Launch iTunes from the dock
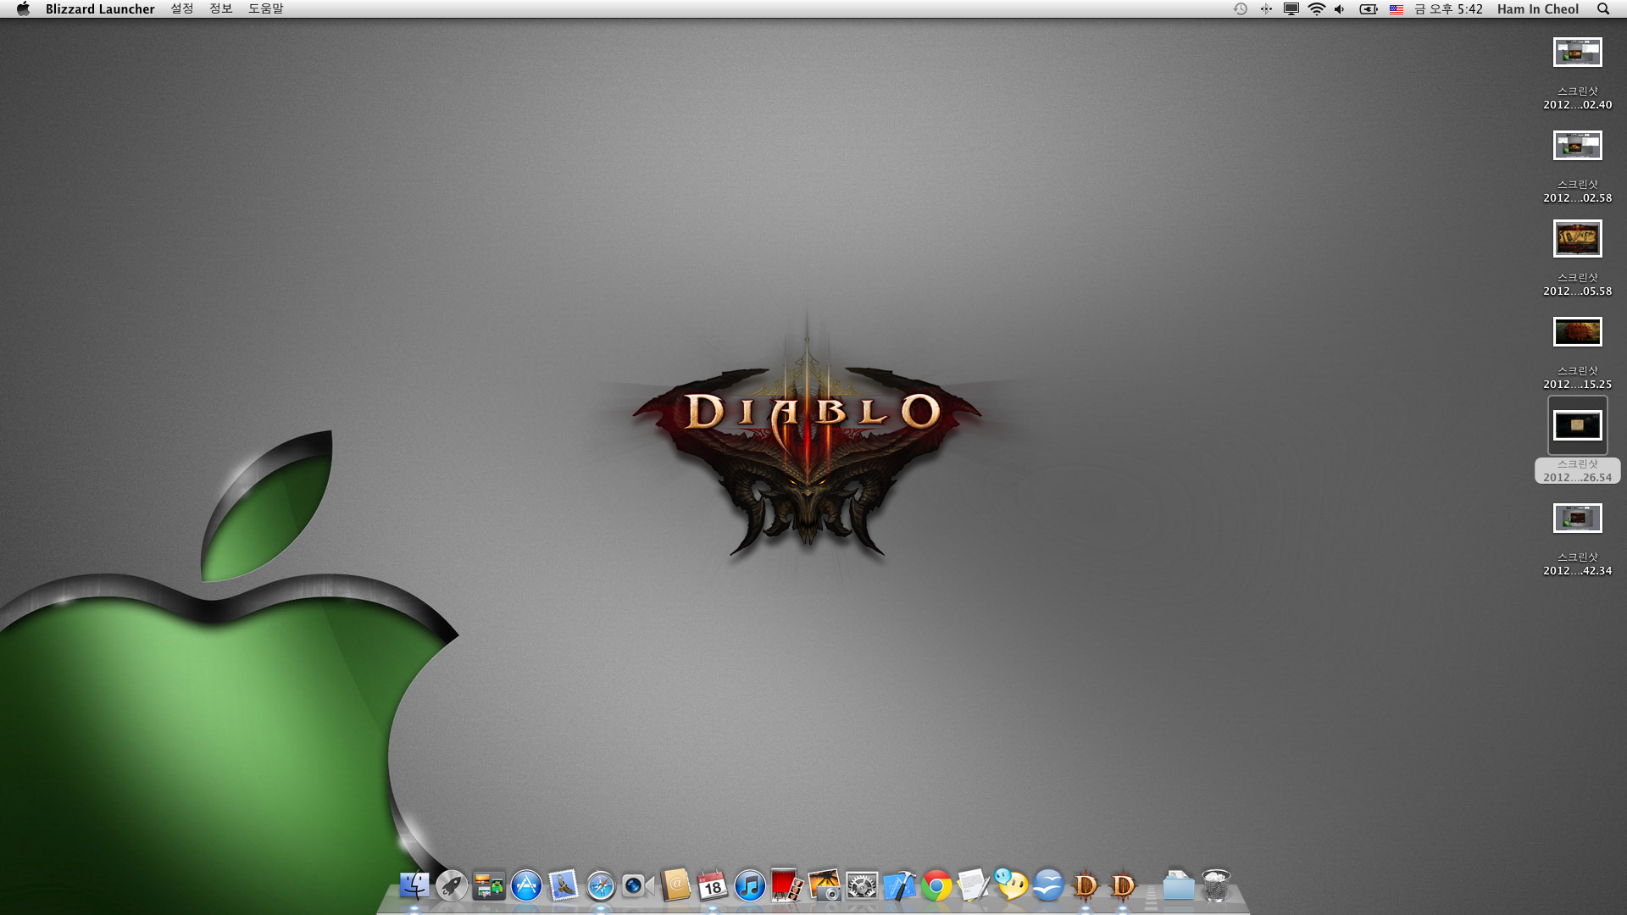The width and height of the screenshot is (1627, 915). [750, 885]
